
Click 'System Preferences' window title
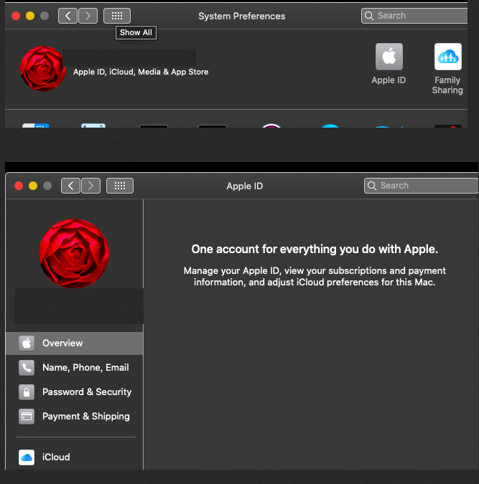point(242,16)
